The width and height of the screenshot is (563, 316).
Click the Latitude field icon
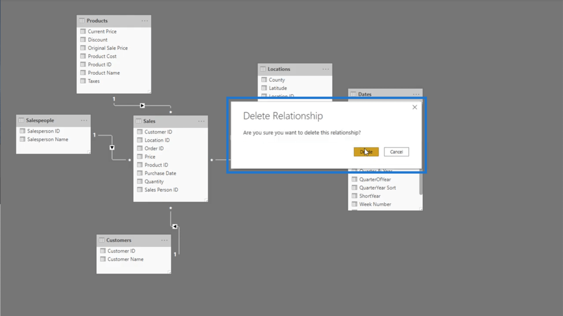point(264,88)
